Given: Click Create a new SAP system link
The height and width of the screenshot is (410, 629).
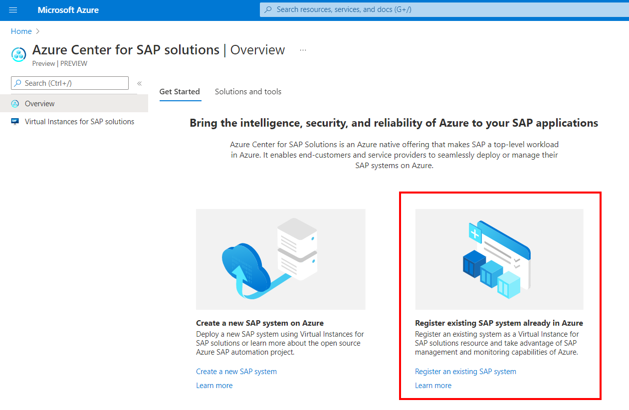Looking at the screenshot, I should click(236, 372).
